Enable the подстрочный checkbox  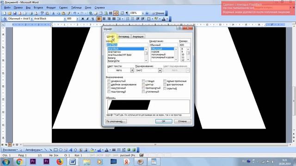(109, 91)
